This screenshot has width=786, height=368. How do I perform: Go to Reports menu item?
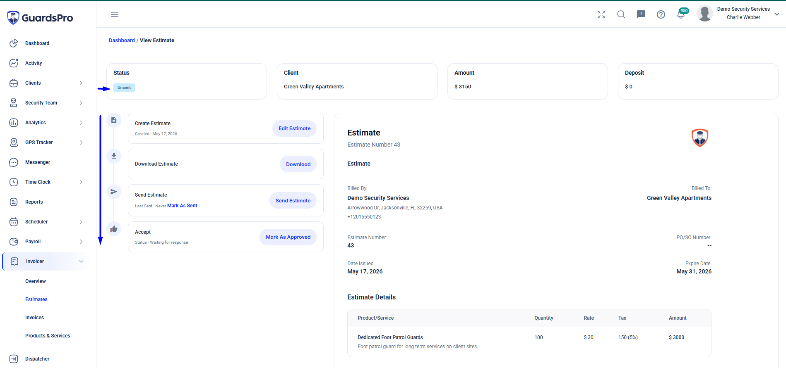(34, 202)
